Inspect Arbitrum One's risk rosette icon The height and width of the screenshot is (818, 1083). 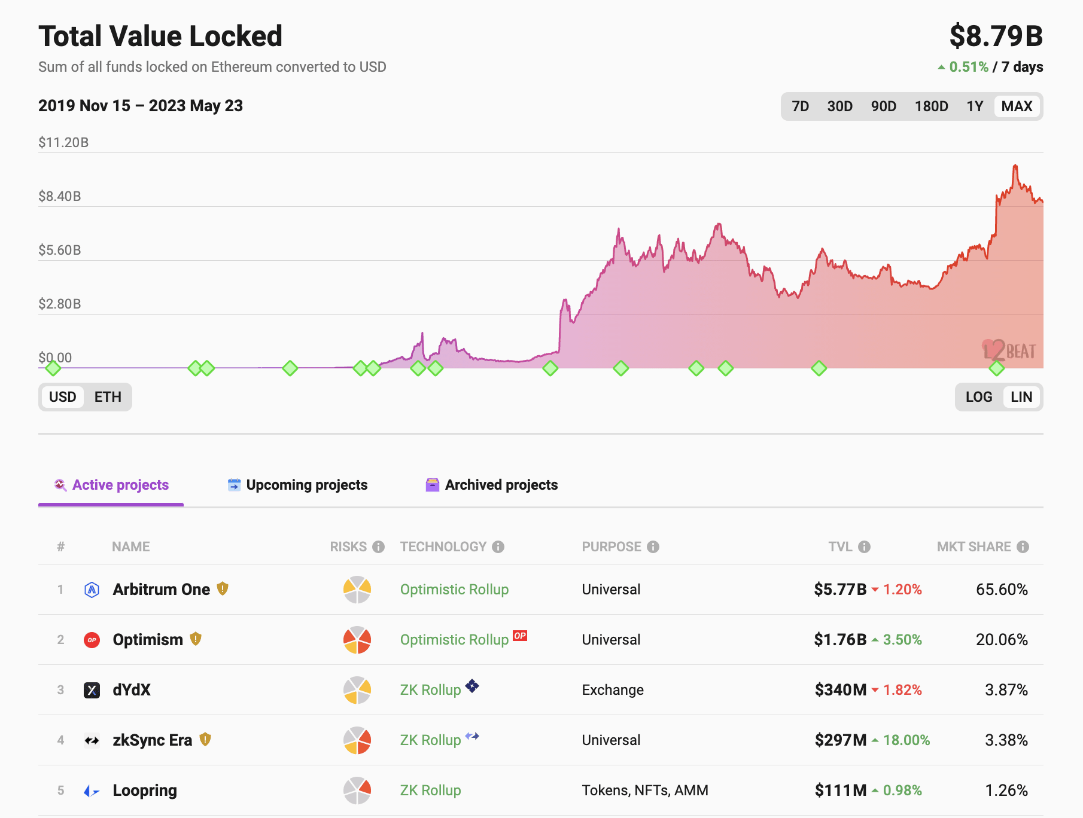[x=357, y=589]
